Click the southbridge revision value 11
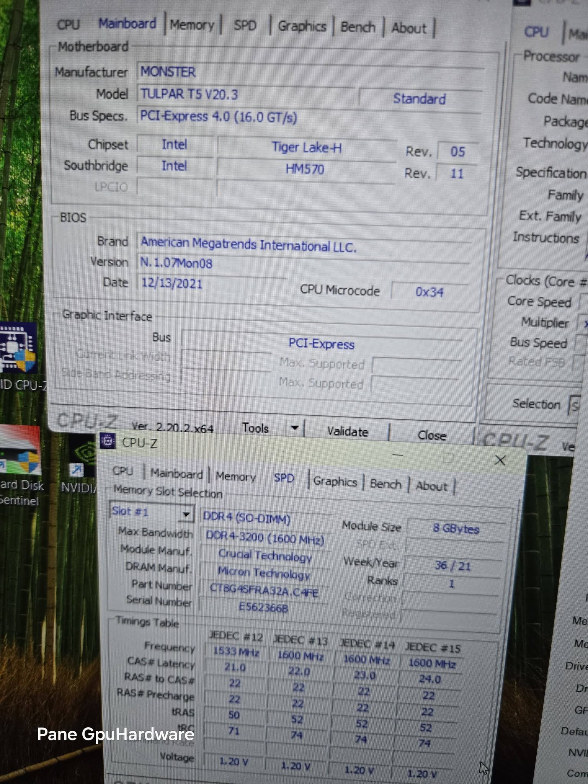 click(x=457, y=174)
